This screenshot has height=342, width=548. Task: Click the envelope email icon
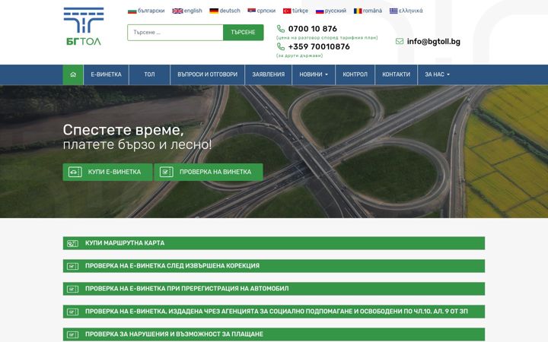[x=400, y=41]
